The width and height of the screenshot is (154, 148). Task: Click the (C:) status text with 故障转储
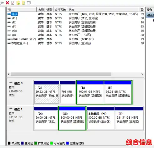point(103,14)
